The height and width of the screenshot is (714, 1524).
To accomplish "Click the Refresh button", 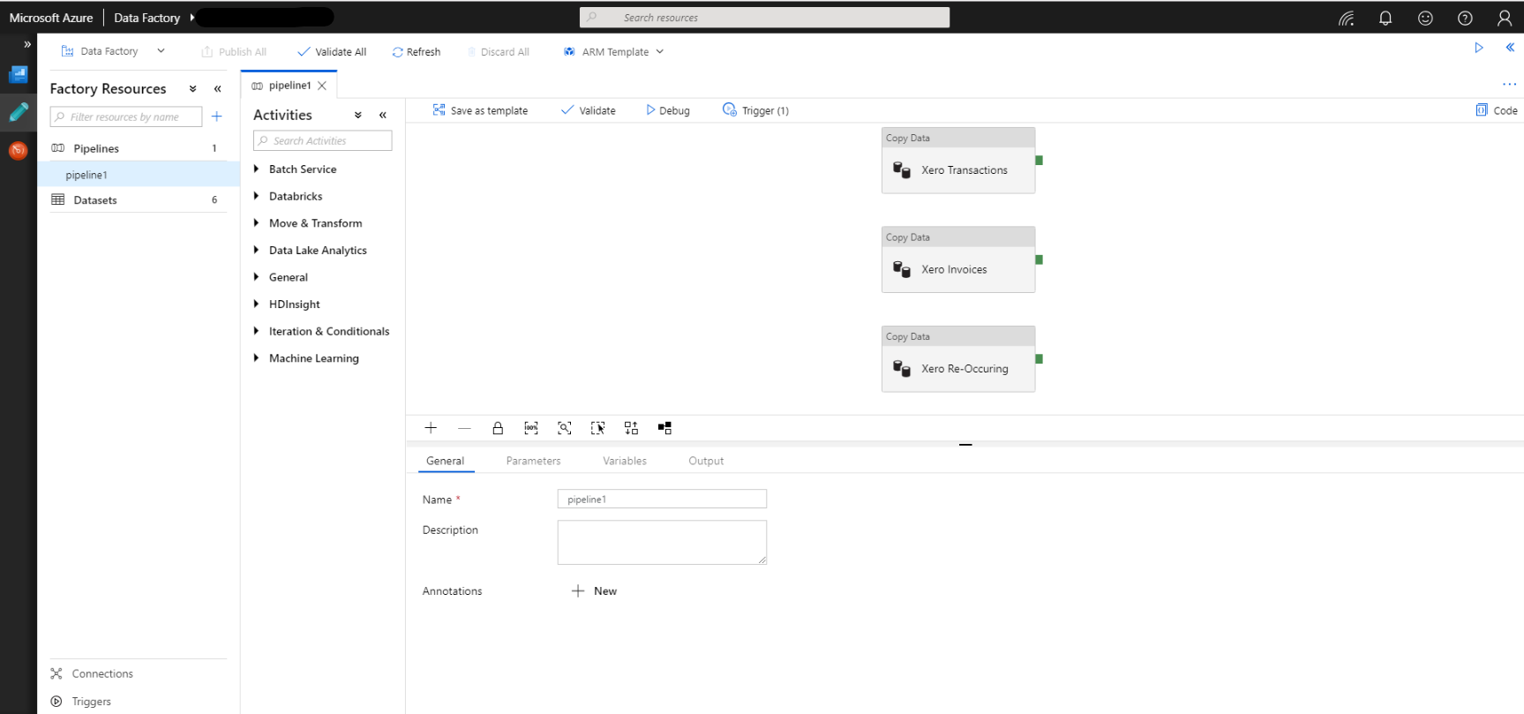I will [x=417, y=52].
